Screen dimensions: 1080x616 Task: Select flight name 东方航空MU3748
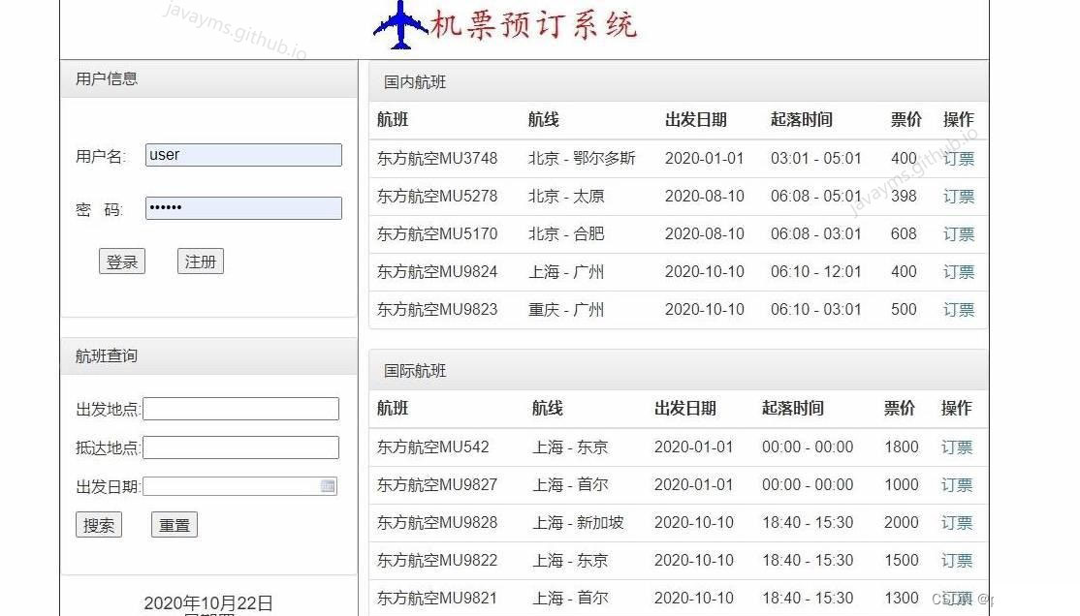[436, 158]
